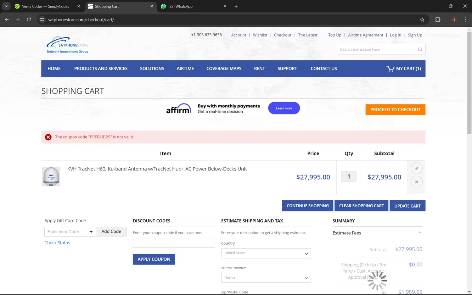Click the browser address bar URL
Viewport: 472px width, 295px height.
click(x=81, y=19)
